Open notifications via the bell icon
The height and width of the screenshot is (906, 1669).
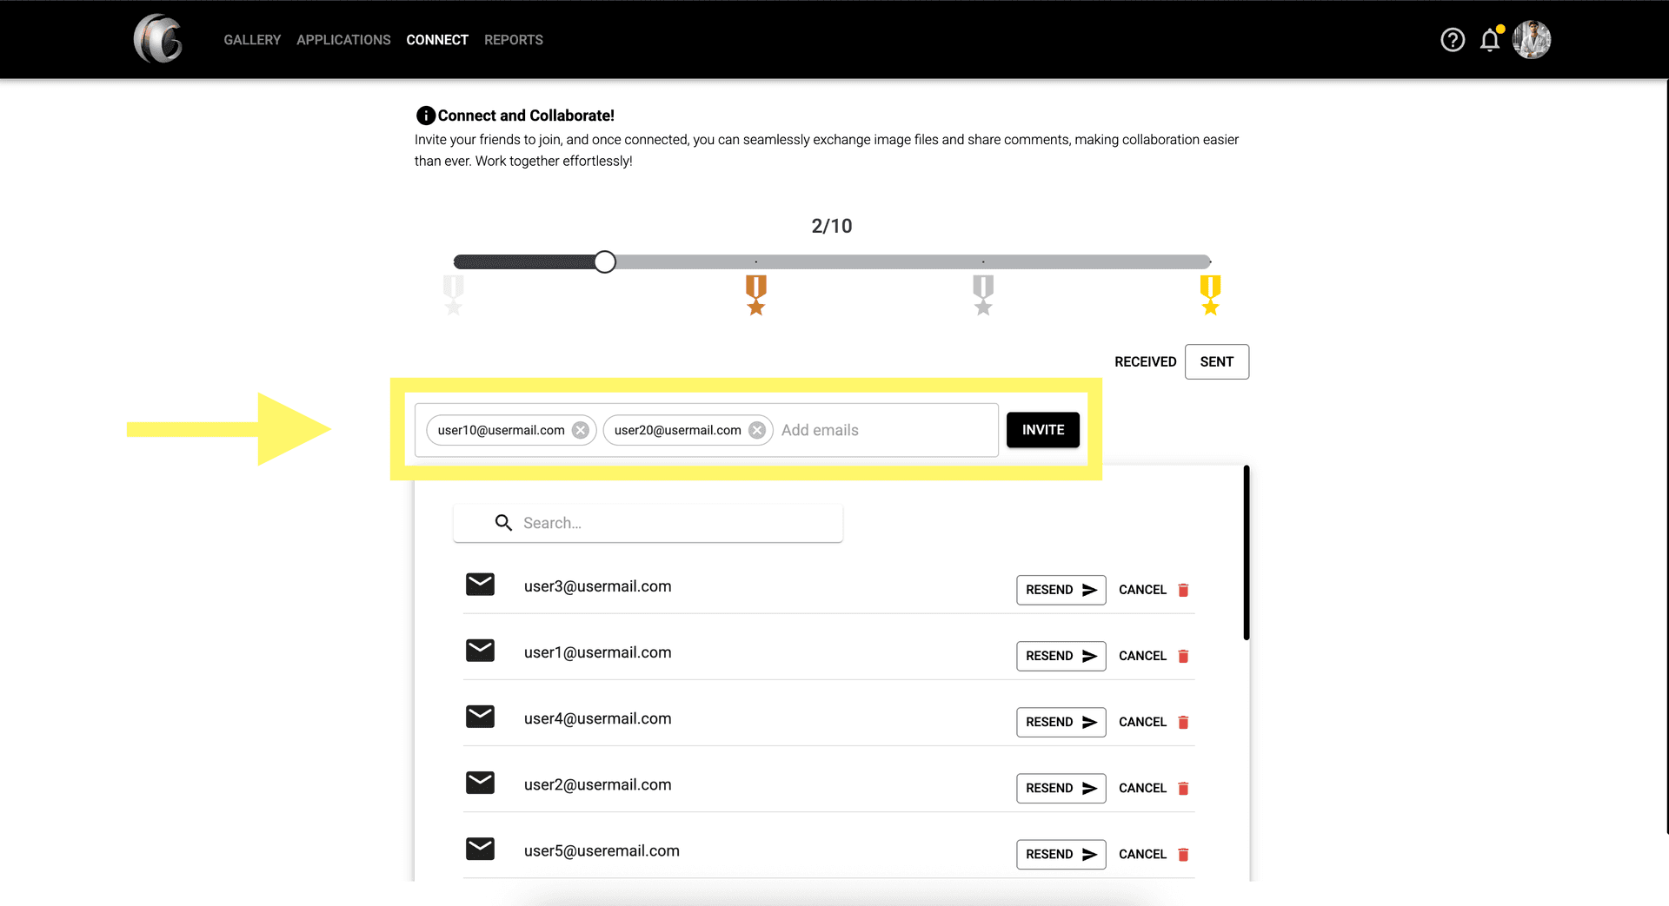point(1490,40)
